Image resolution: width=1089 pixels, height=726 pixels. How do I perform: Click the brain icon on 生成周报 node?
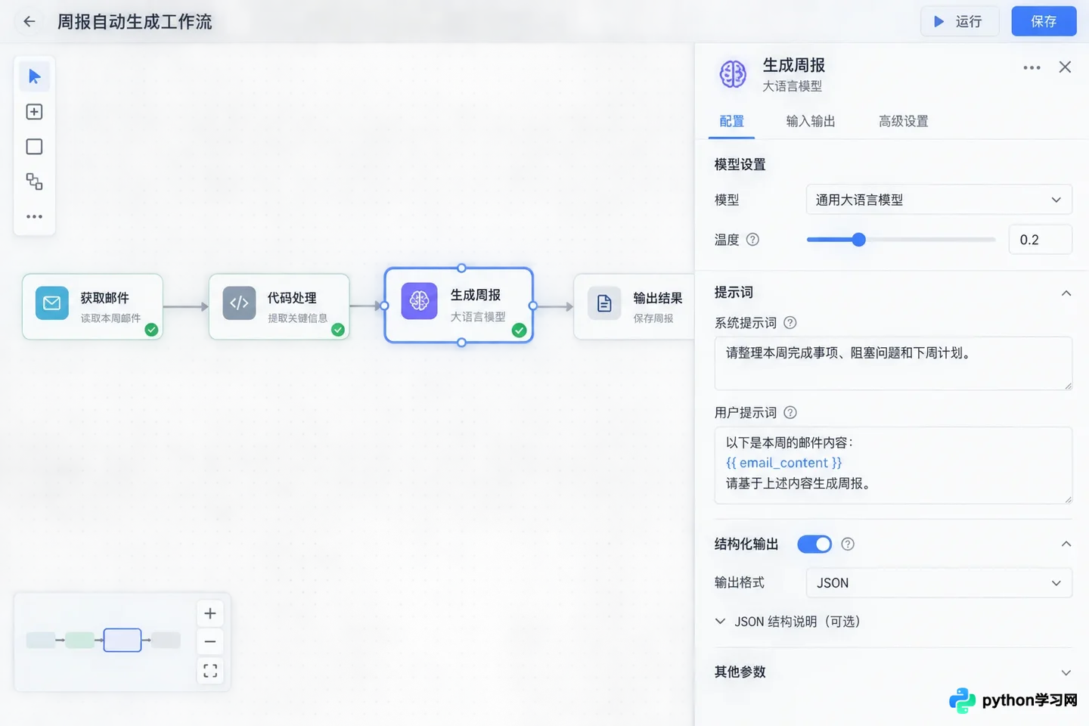pos(419,301)
